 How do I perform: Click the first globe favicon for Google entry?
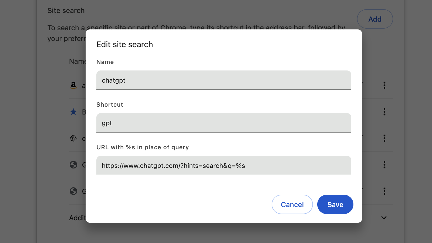pyautogui.click(x=73, y=165)
